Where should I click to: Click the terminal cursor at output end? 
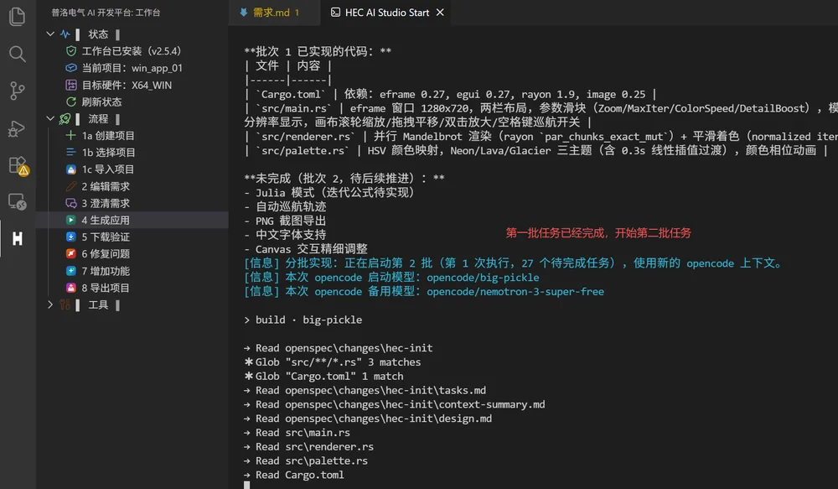[247, 485]
